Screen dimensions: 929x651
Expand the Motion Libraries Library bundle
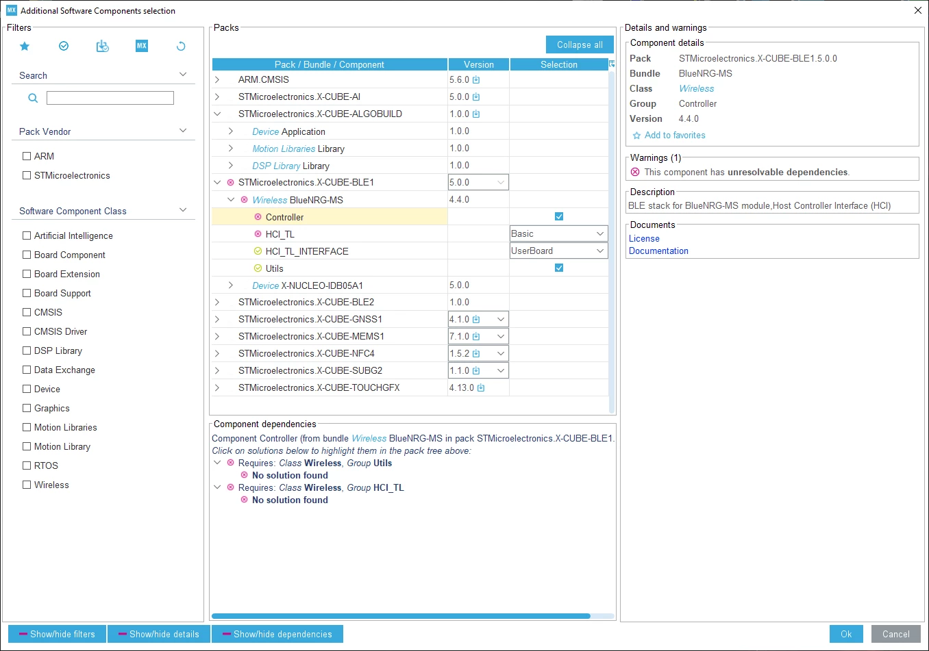[231, 149]
